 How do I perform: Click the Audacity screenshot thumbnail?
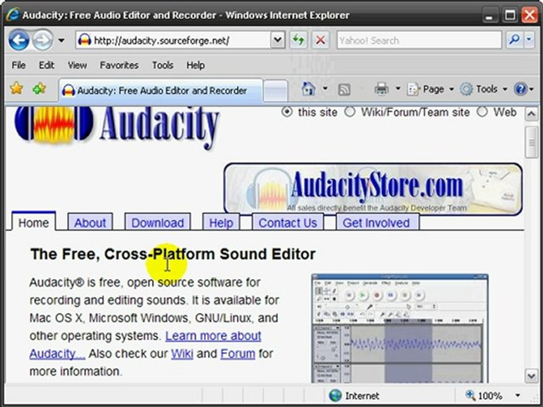(x=400, y=328)
